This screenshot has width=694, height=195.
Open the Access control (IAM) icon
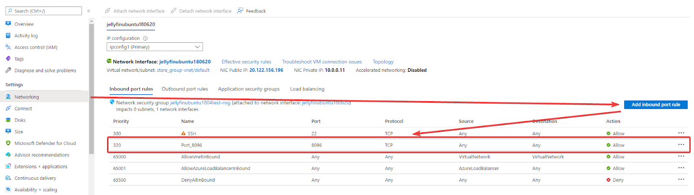pos(8,47)
